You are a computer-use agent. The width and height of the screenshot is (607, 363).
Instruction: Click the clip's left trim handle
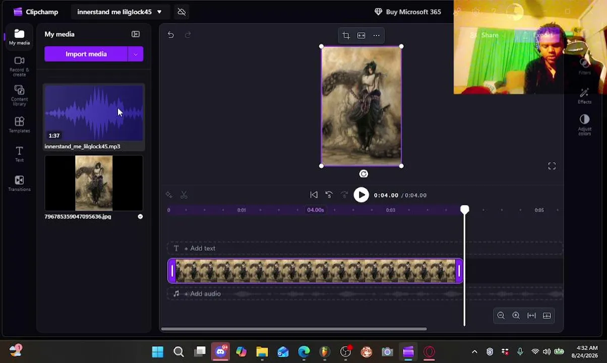(x=172, y=271)
